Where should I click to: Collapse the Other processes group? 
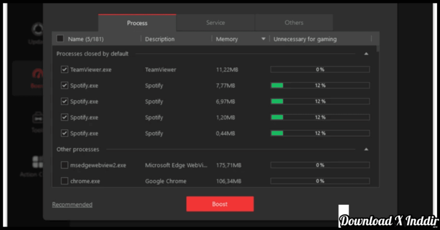point(366,149)
